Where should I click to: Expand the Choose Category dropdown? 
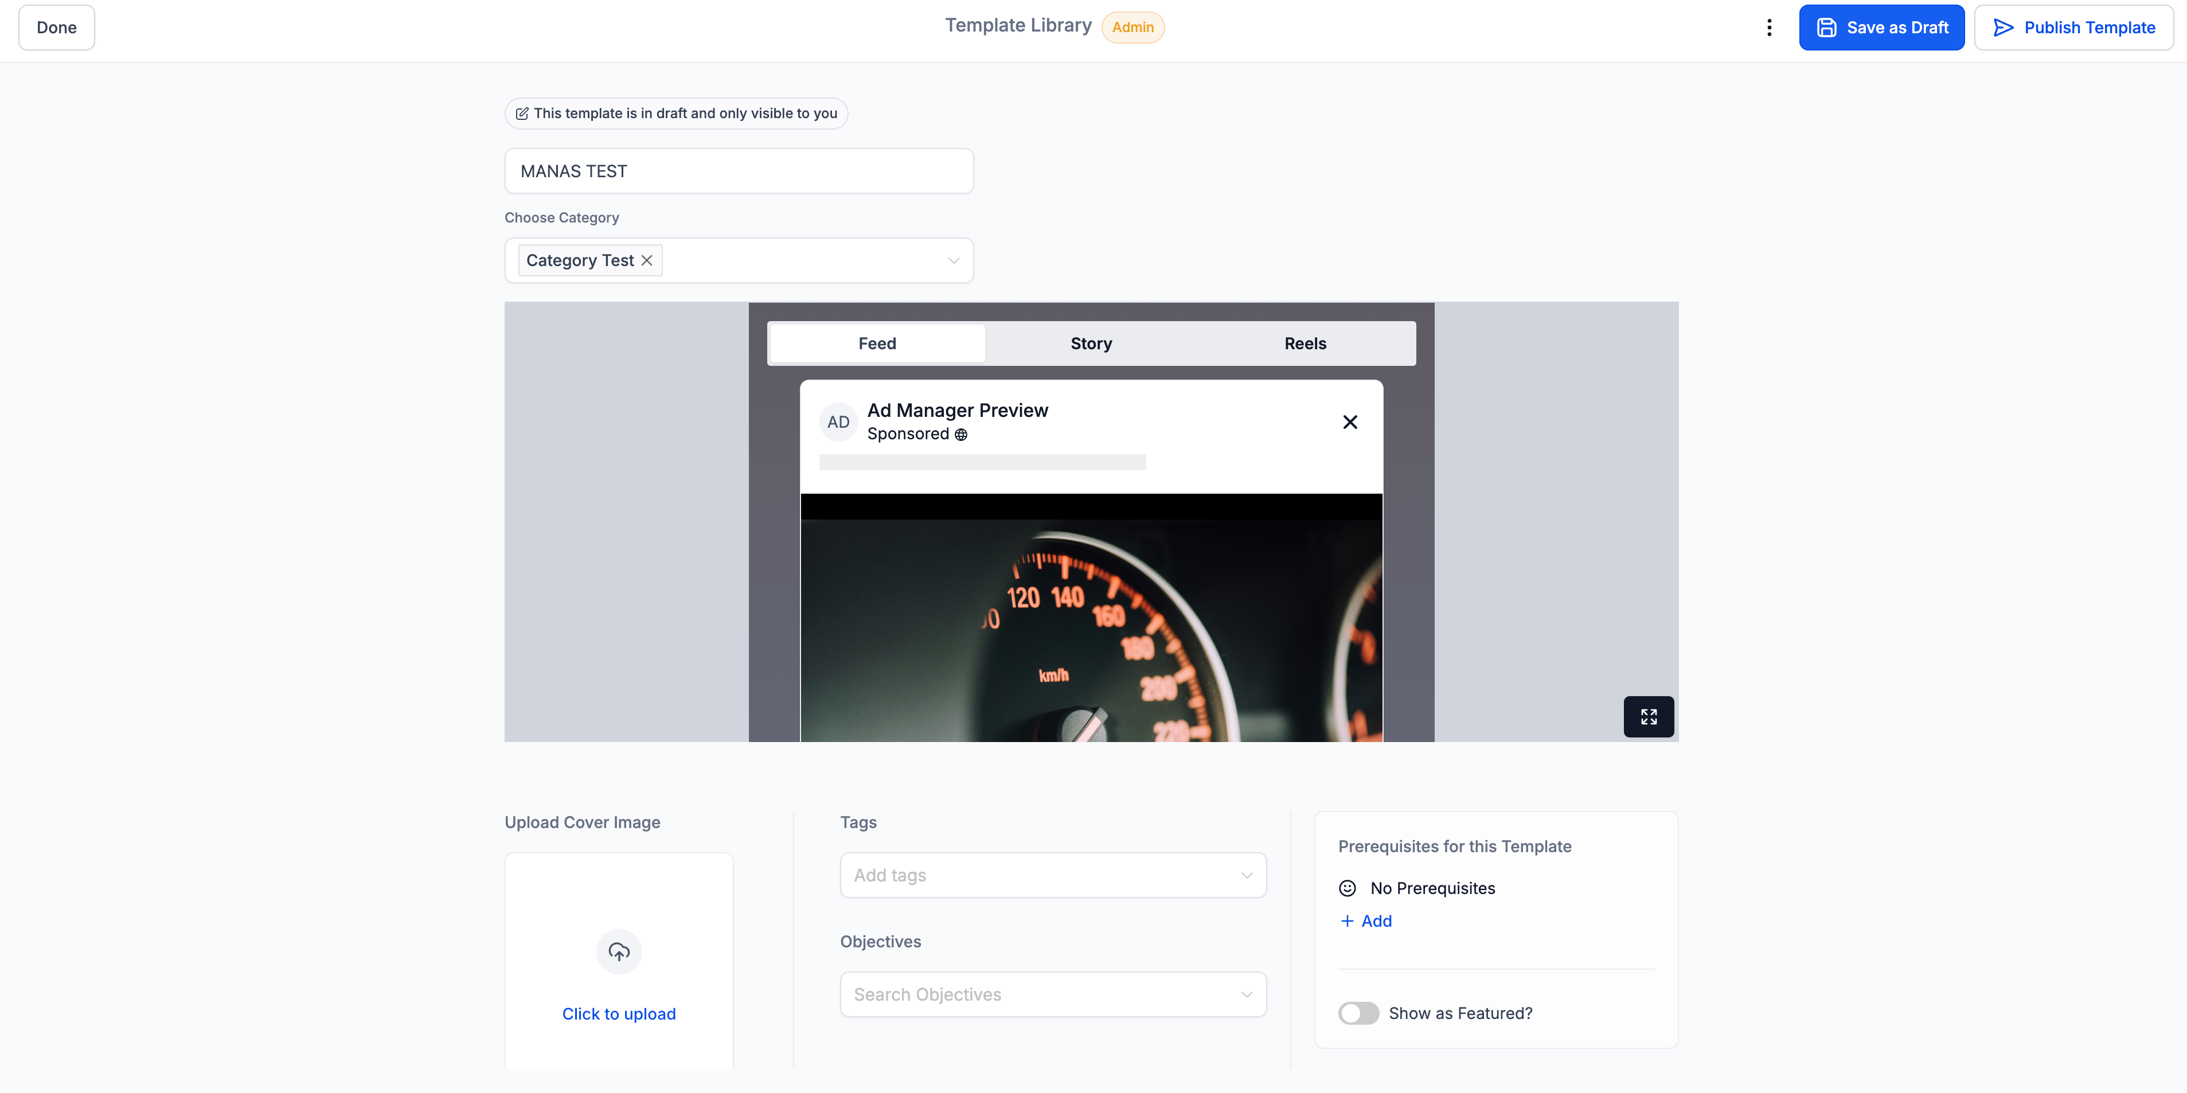[x=954, y=261]
